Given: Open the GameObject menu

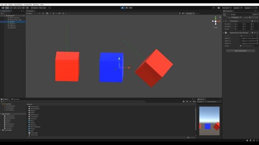Looking at the screenshot, I should [x=18, y=4].
